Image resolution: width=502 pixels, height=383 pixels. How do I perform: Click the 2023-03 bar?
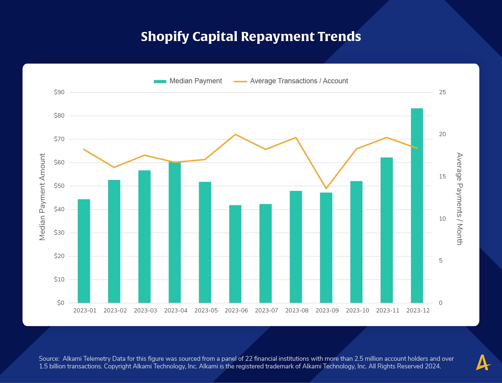(x=145, y=236)
